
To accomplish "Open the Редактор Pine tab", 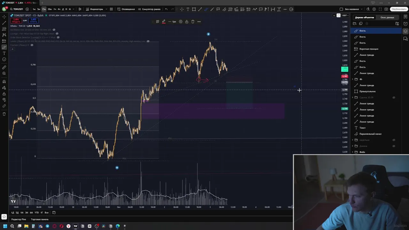I will click(19, 219).
